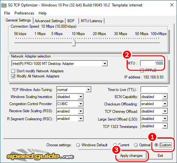
Task: Check Don't modify Network Adapters
Action: click(13, 71)
